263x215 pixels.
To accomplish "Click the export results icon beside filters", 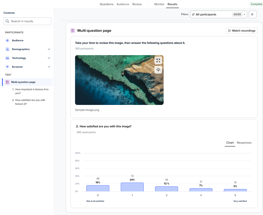I will click(252, 15).
